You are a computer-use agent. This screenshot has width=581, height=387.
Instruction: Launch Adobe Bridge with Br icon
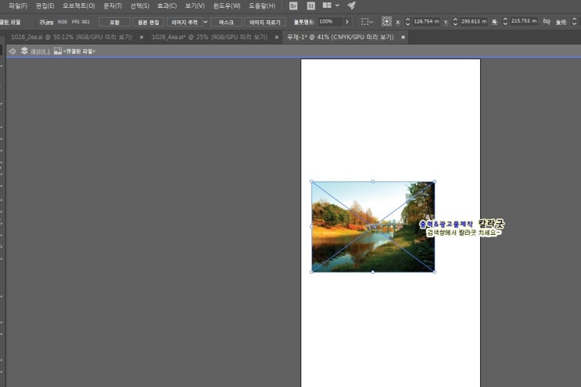click(293, 6)
